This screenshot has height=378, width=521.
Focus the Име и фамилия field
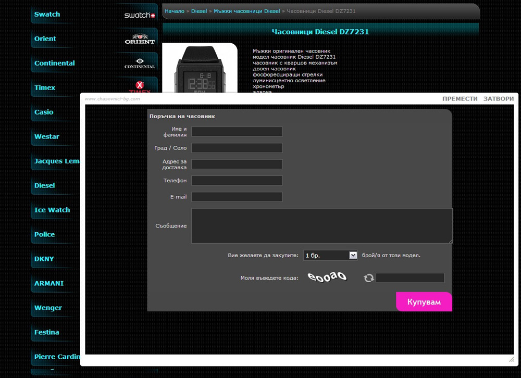[237, 132]
